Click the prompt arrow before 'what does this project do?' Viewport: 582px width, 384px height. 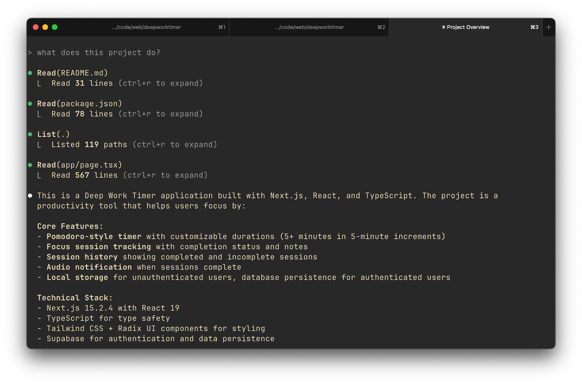30,53
